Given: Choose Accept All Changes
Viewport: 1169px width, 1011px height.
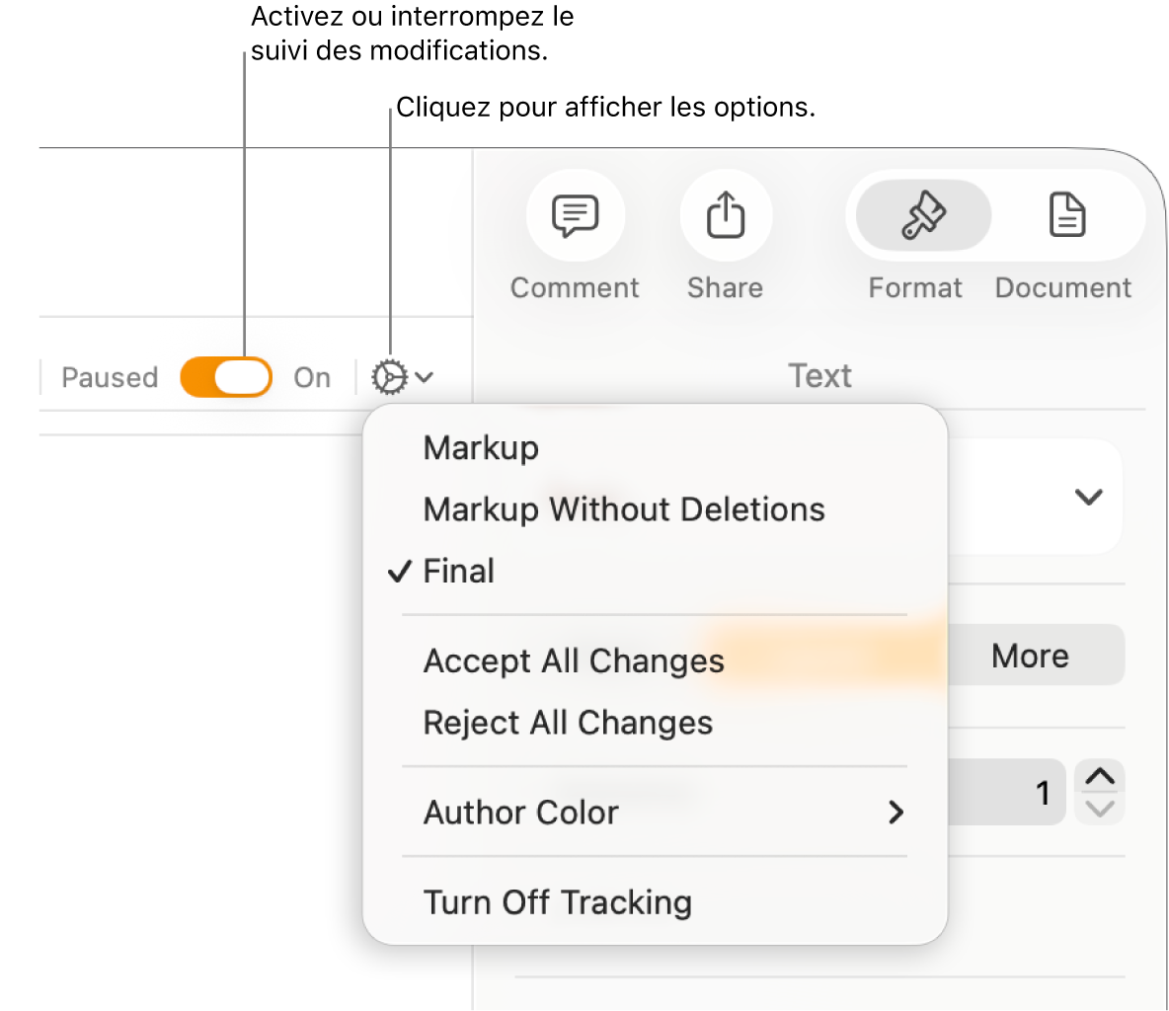Looking at the screenshot, I should [x=574, y=661].
